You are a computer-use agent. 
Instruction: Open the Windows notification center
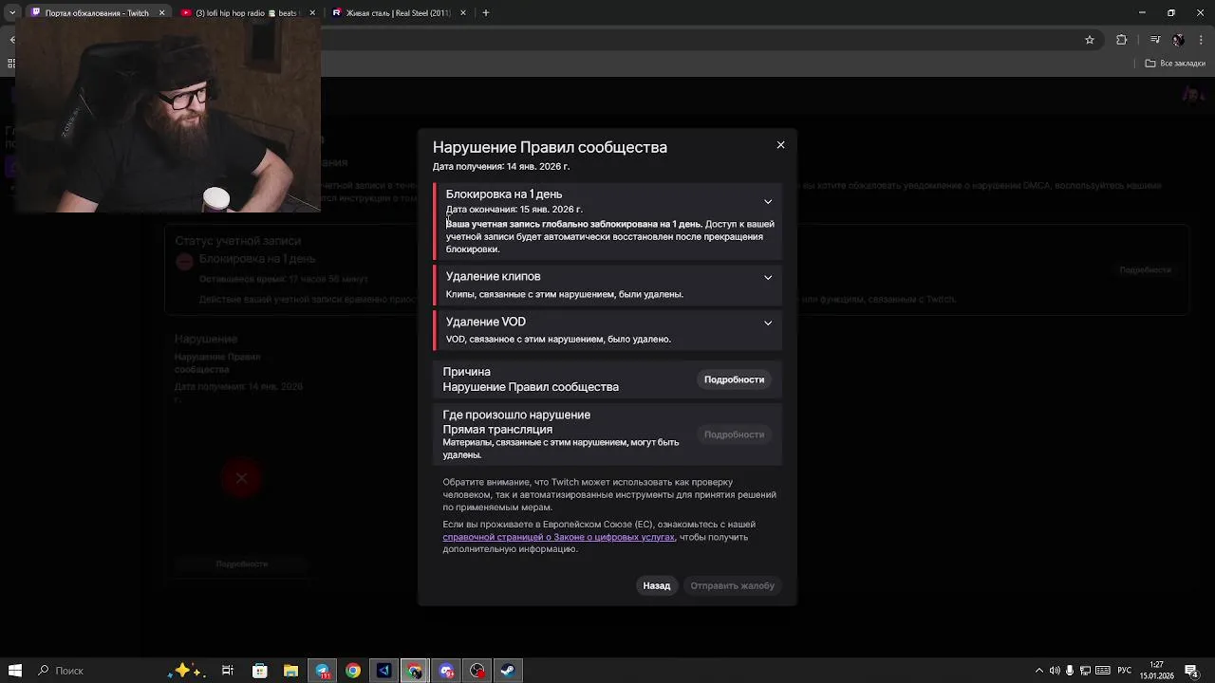coord(1191,671)
